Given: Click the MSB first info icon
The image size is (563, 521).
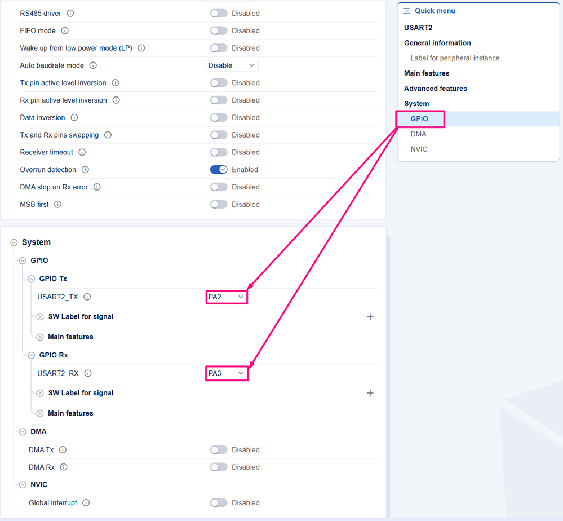Looking at the screenshot, I should tap(57, 205).
